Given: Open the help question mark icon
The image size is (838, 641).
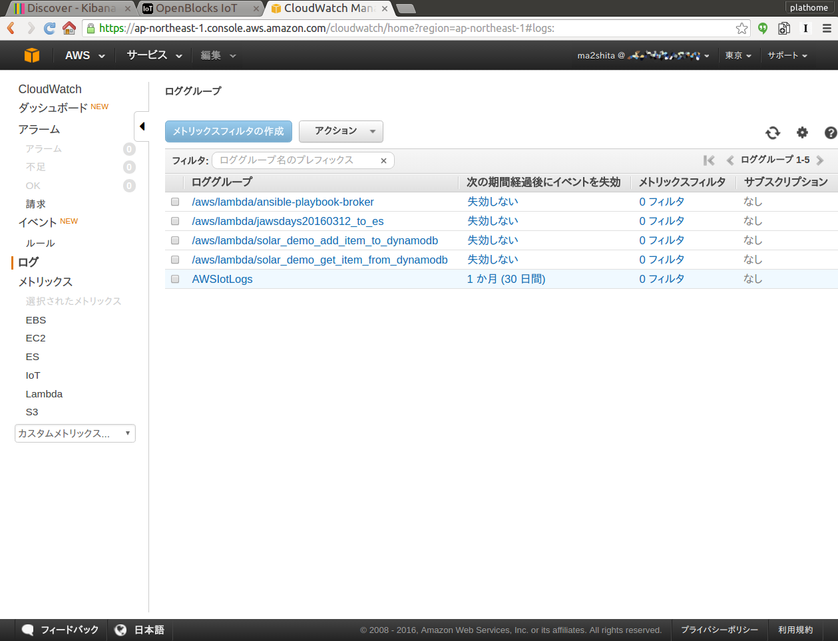Looking at the screenshot, I should tap(831, 132).
